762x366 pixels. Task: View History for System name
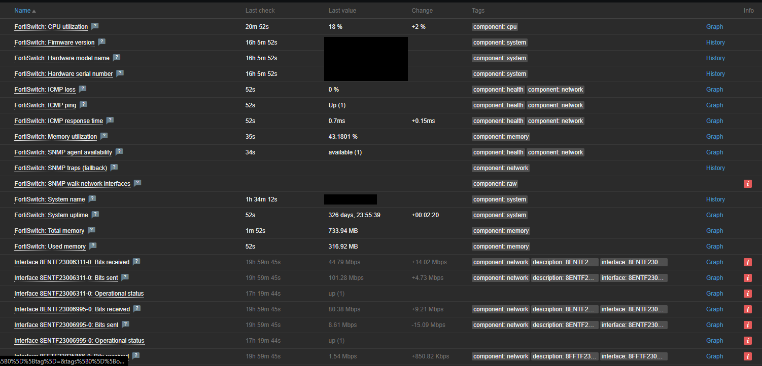[715, 199]
